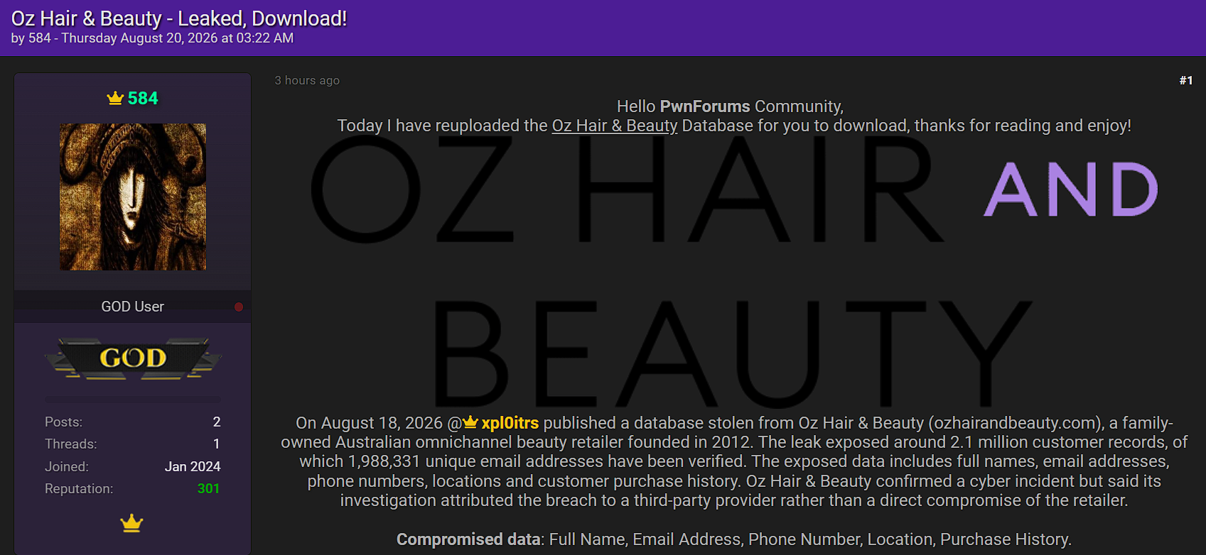Image resolution: width=1206 pixels, height=555 pixels.
Task: Click the '3 hours ago' timestamp
Action: click(307, 80)
